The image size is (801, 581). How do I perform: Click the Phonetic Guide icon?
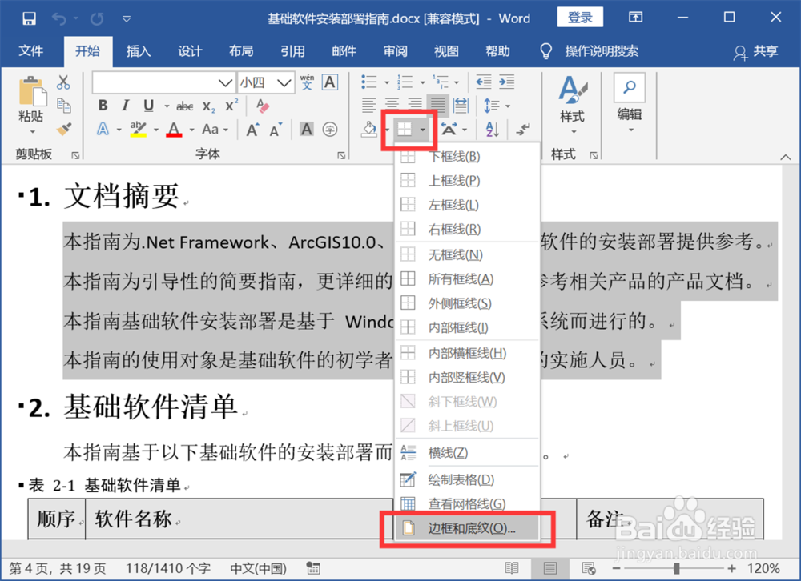307,82
